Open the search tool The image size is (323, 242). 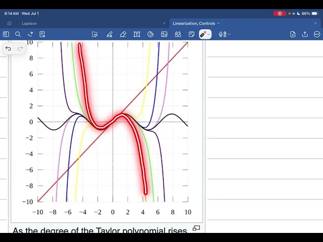click(x=18, y=34)
